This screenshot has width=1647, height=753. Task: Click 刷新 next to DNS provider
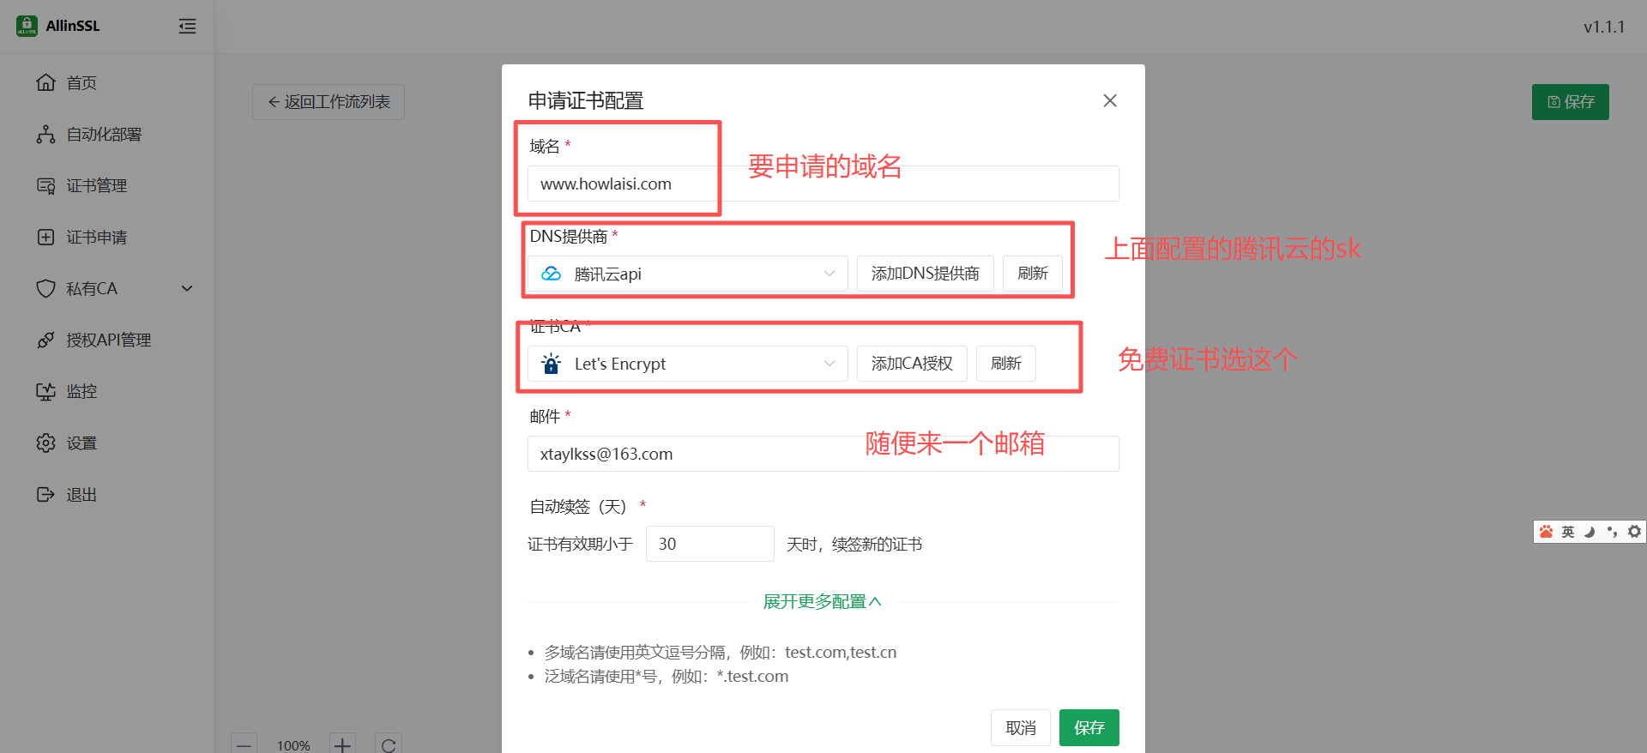(1033, 274)
